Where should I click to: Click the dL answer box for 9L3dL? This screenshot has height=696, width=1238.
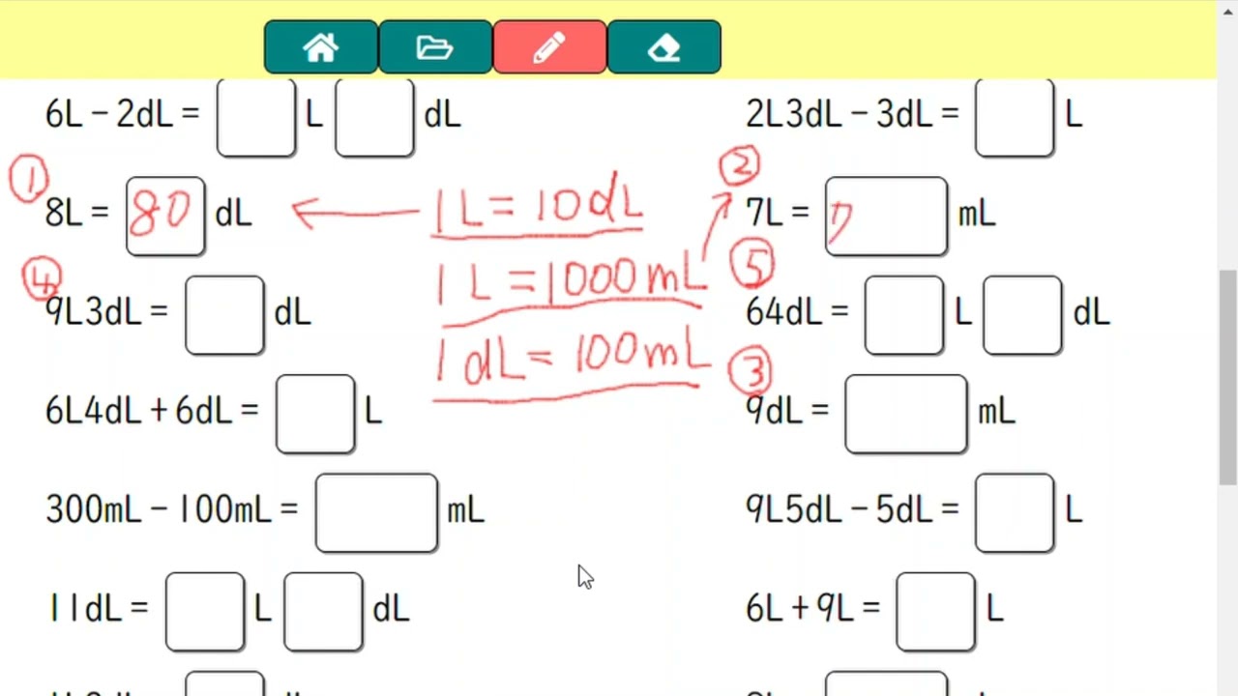click(224, 315)
